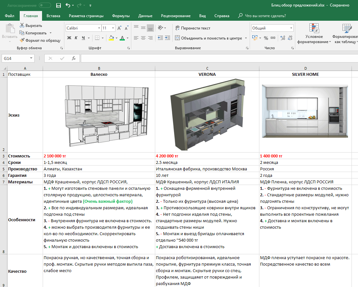This screenshot has height=287, width=358.
Task: Open the Calibri font name dropdown
Action: (99, 28)
